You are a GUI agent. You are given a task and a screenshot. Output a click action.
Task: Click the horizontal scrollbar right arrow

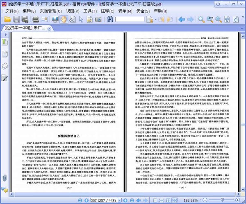239,194
